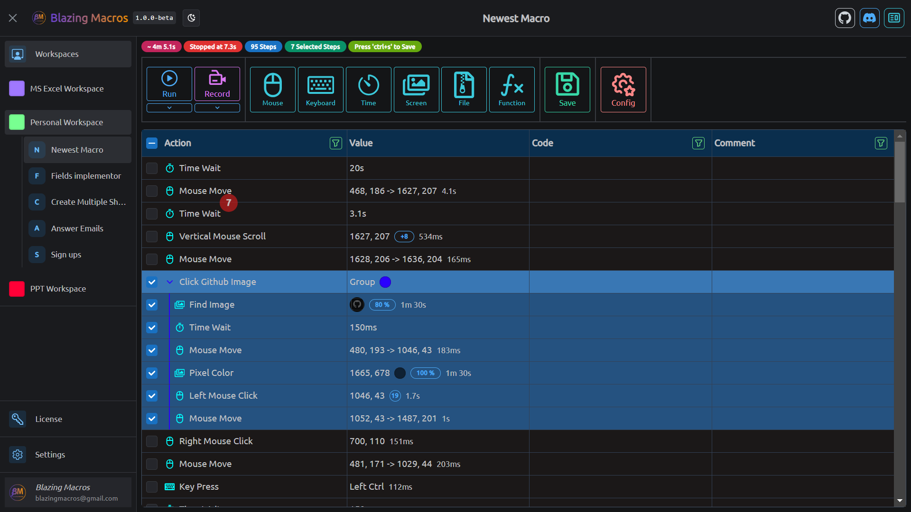Open Settings
The height and width of the screenshot is (512, 911).
coord(68,455)
